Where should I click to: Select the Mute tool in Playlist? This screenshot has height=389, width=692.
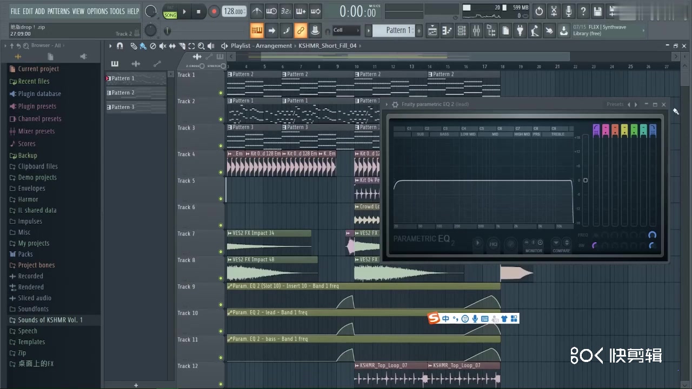[163, 46]
